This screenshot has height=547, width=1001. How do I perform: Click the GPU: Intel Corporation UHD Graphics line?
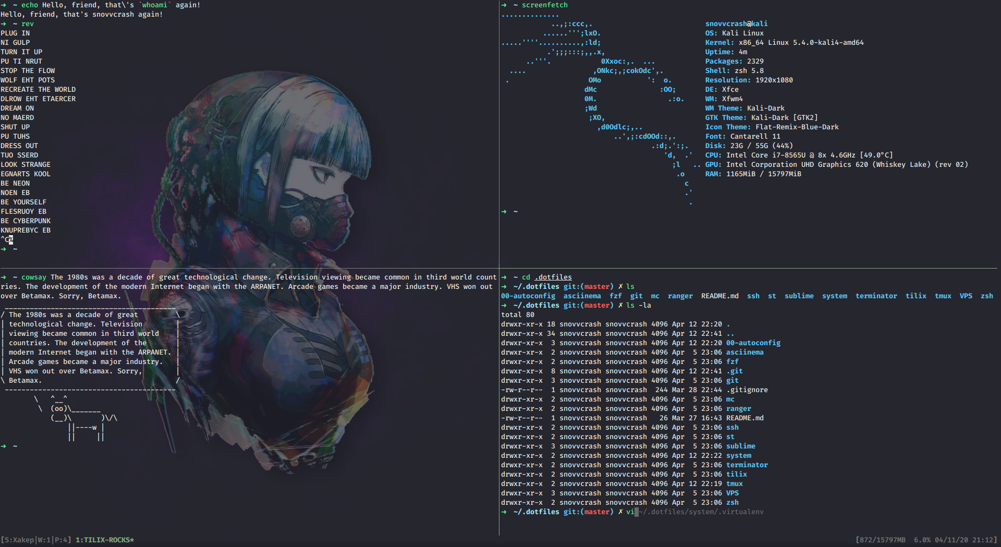(836, 164)
